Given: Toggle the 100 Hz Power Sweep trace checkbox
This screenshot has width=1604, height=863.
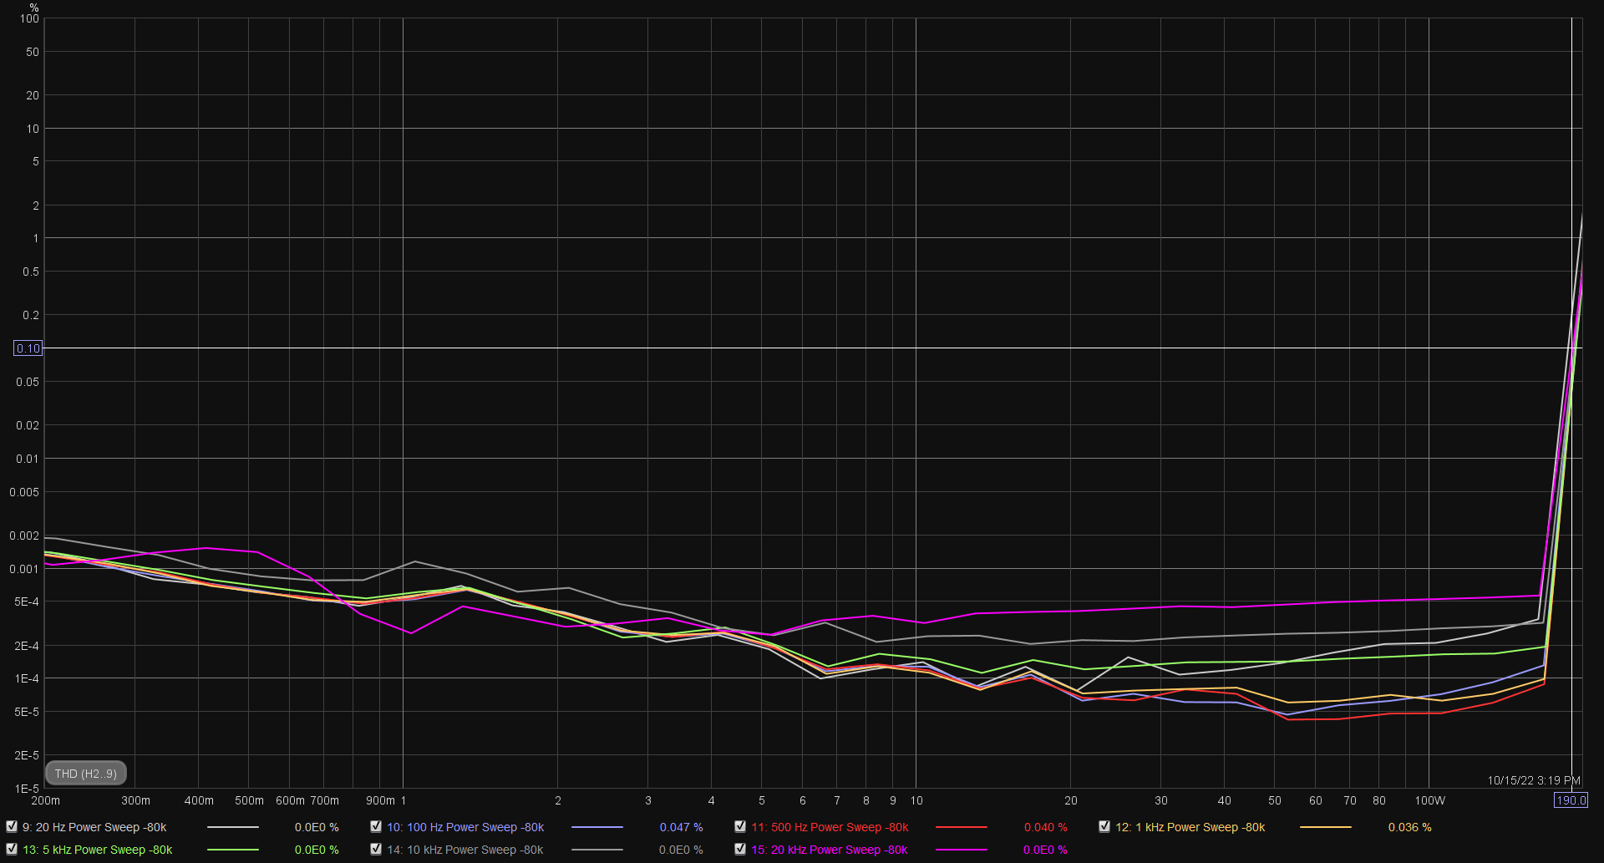Looking at the screenshot, I should click(376, 826).
